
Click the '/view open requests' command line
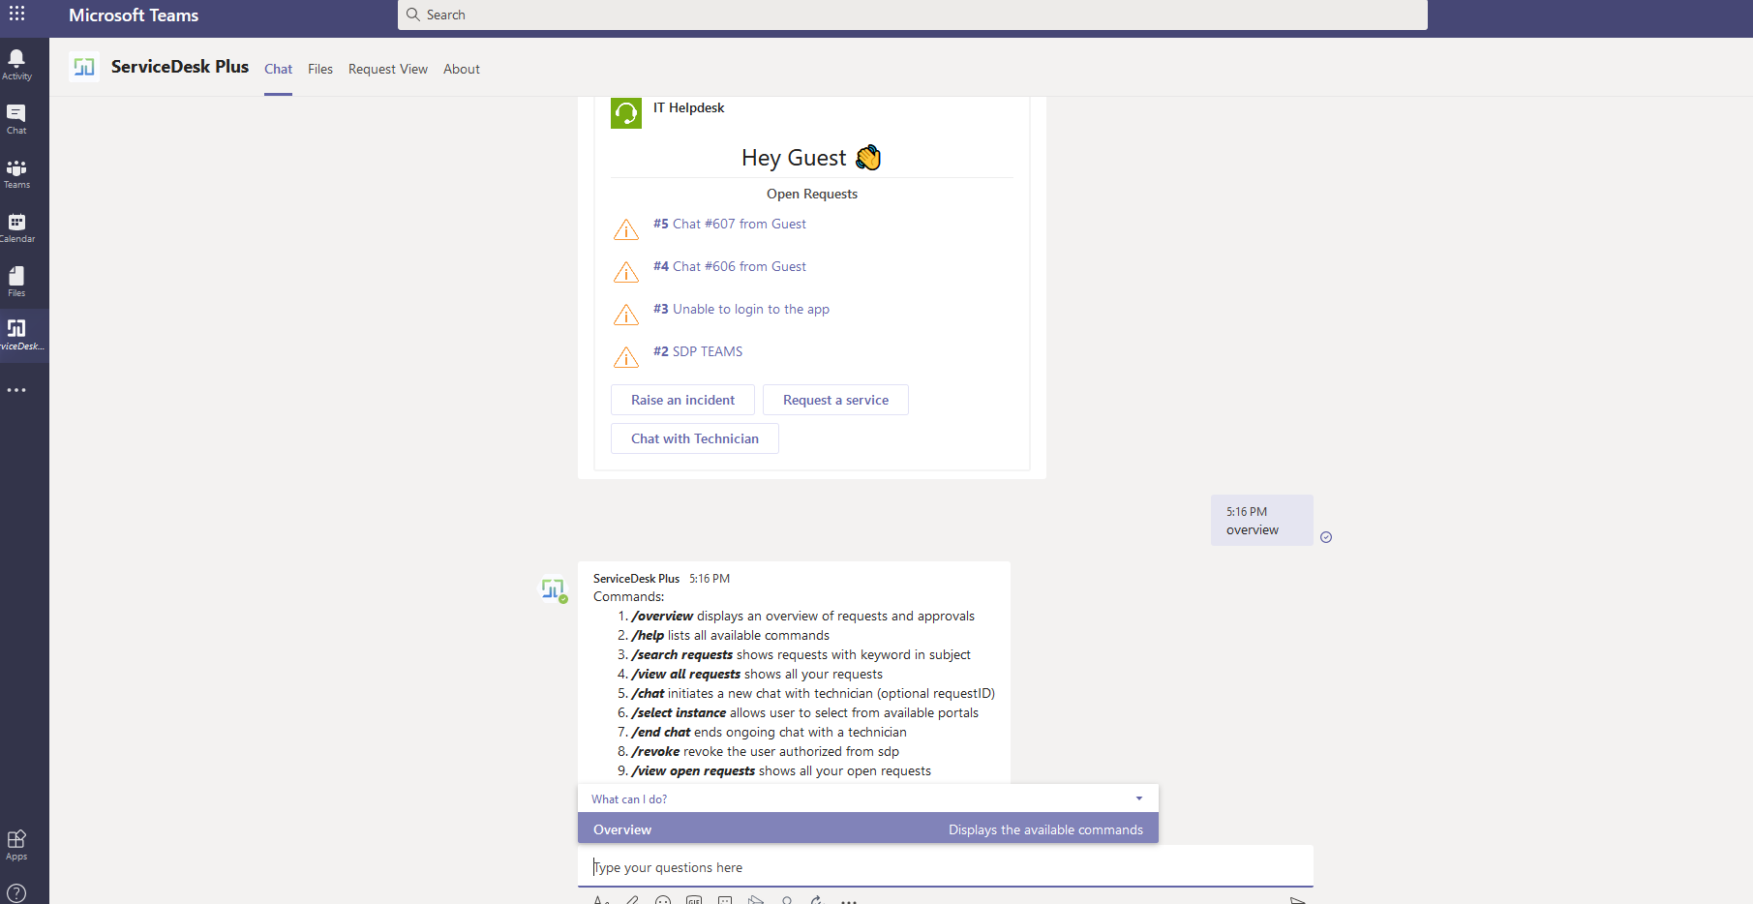coord(780,770)
